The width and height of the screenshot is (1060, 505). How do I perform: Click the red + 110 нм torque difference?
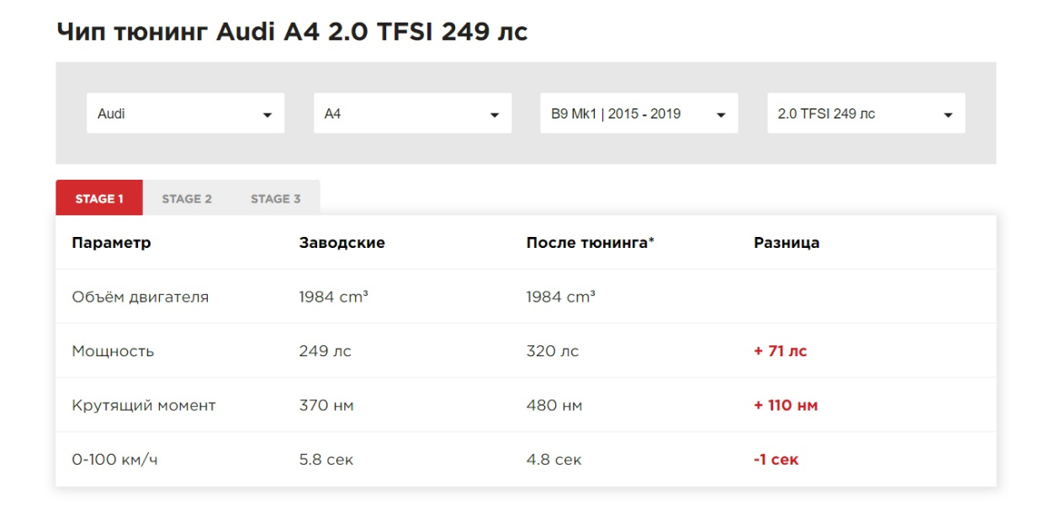[786, 406]
